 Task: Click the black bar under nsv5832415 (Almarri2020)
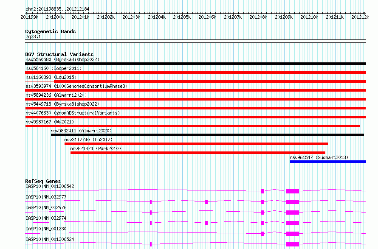click(x=207, y=135)
